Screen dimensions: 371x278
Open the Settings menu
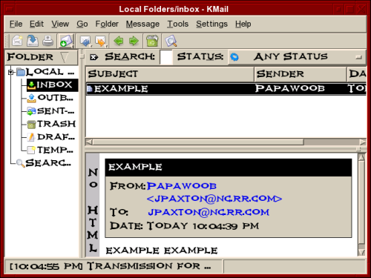tap(211, 24)
